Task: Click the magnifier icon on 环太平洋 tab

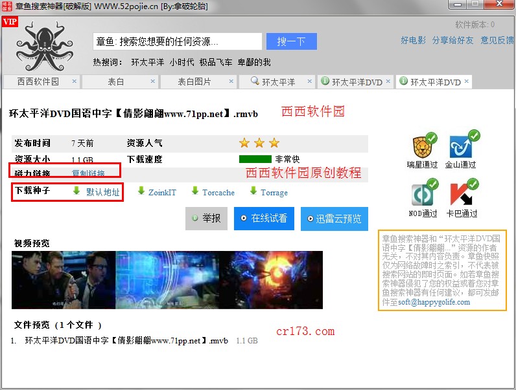Action: [254, 81]
